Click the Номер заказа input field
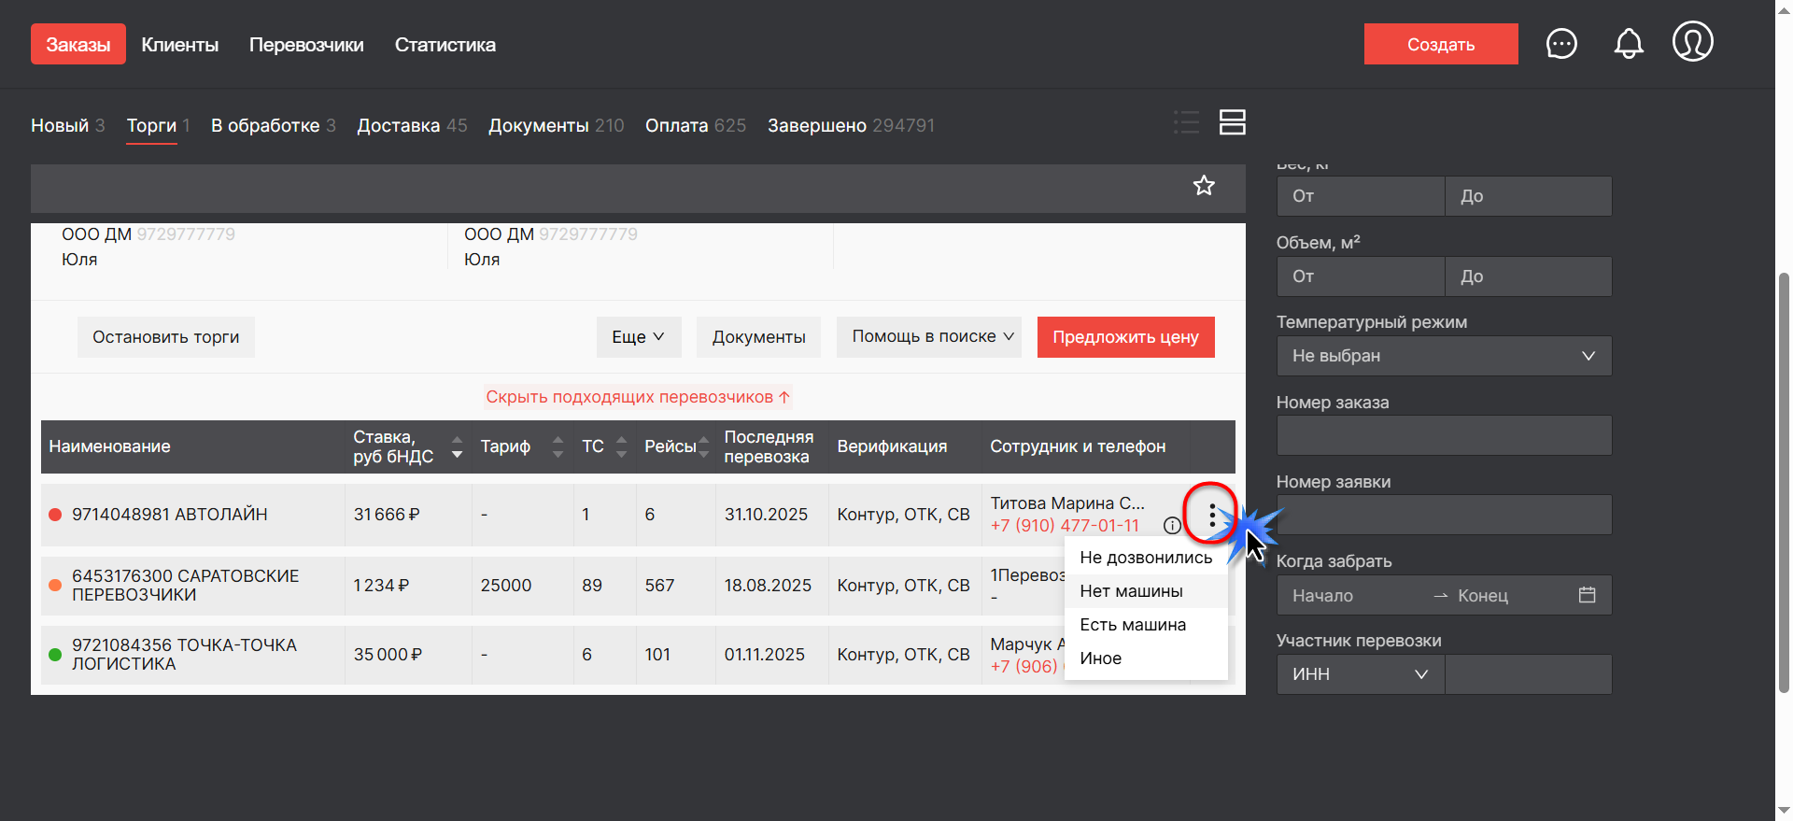This screenshot has height=821, width=1793. 1444,436
